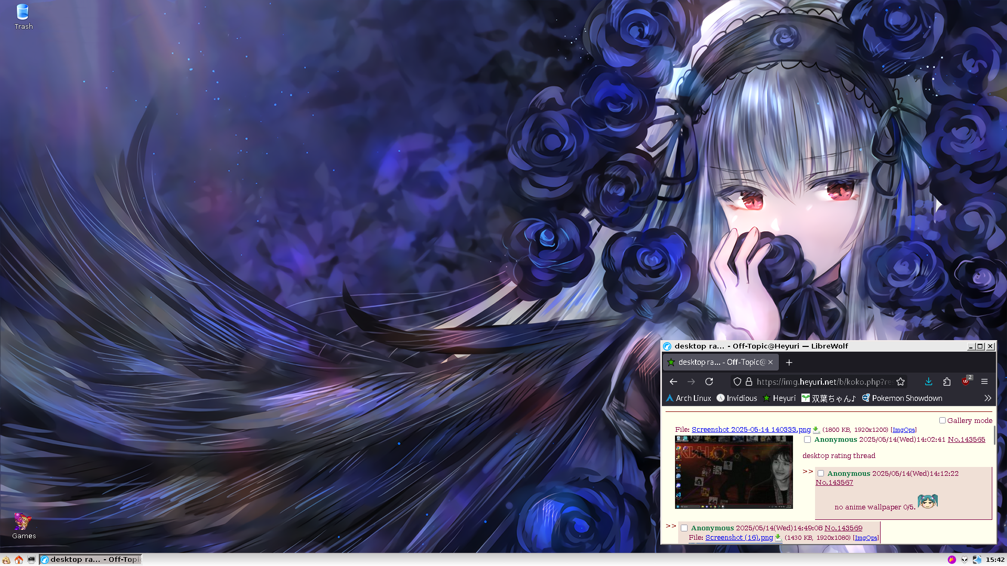Reload the page in LibreWolf
This screenshot has height=566, width=1007.
click(x=709, y=382)
